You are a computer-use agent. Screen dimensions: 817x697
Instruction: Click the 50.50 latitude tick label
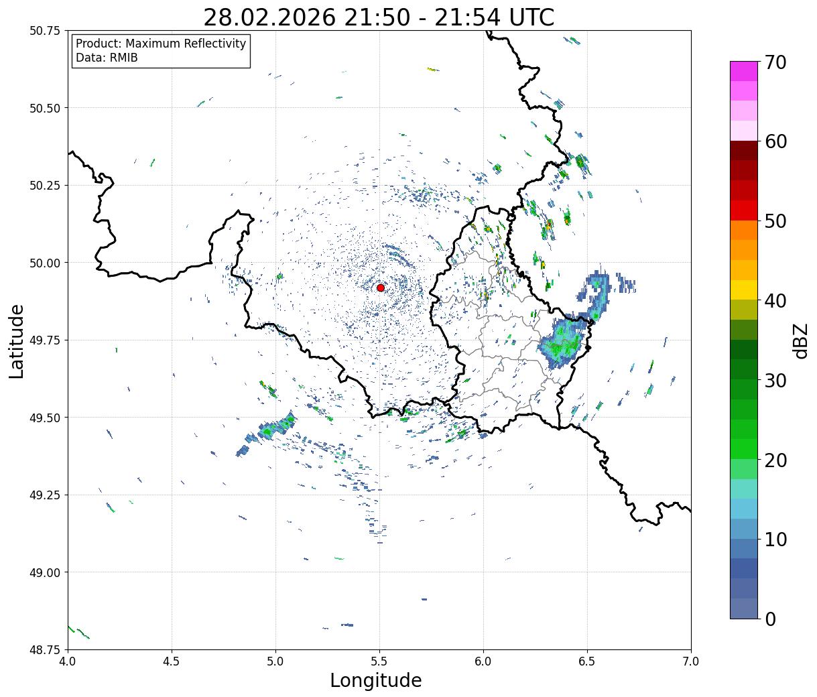coord(44,108)
